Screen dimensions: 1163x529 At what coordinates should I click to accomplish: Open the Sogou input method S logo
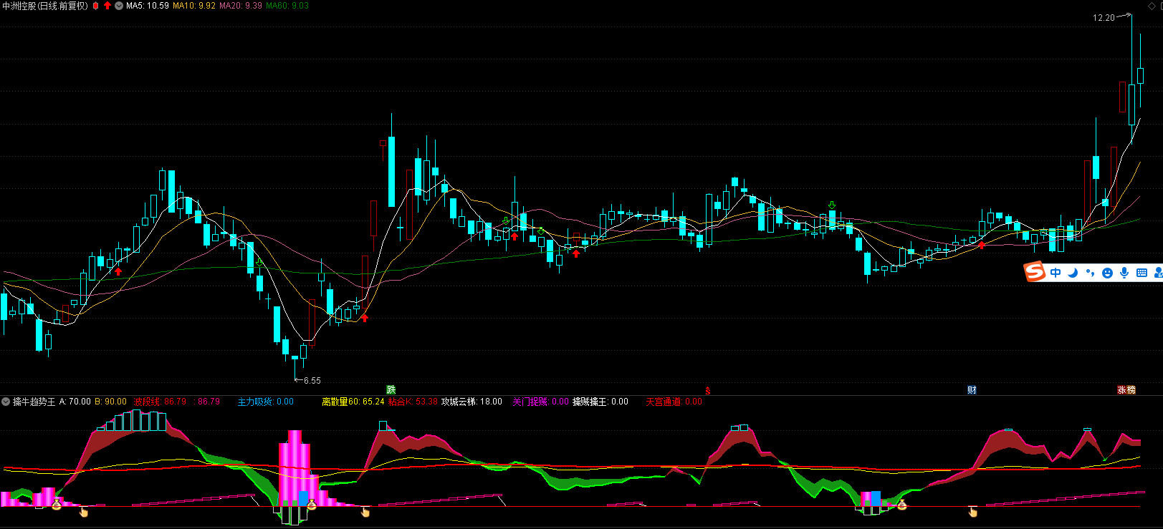(x=1035, y=272)
